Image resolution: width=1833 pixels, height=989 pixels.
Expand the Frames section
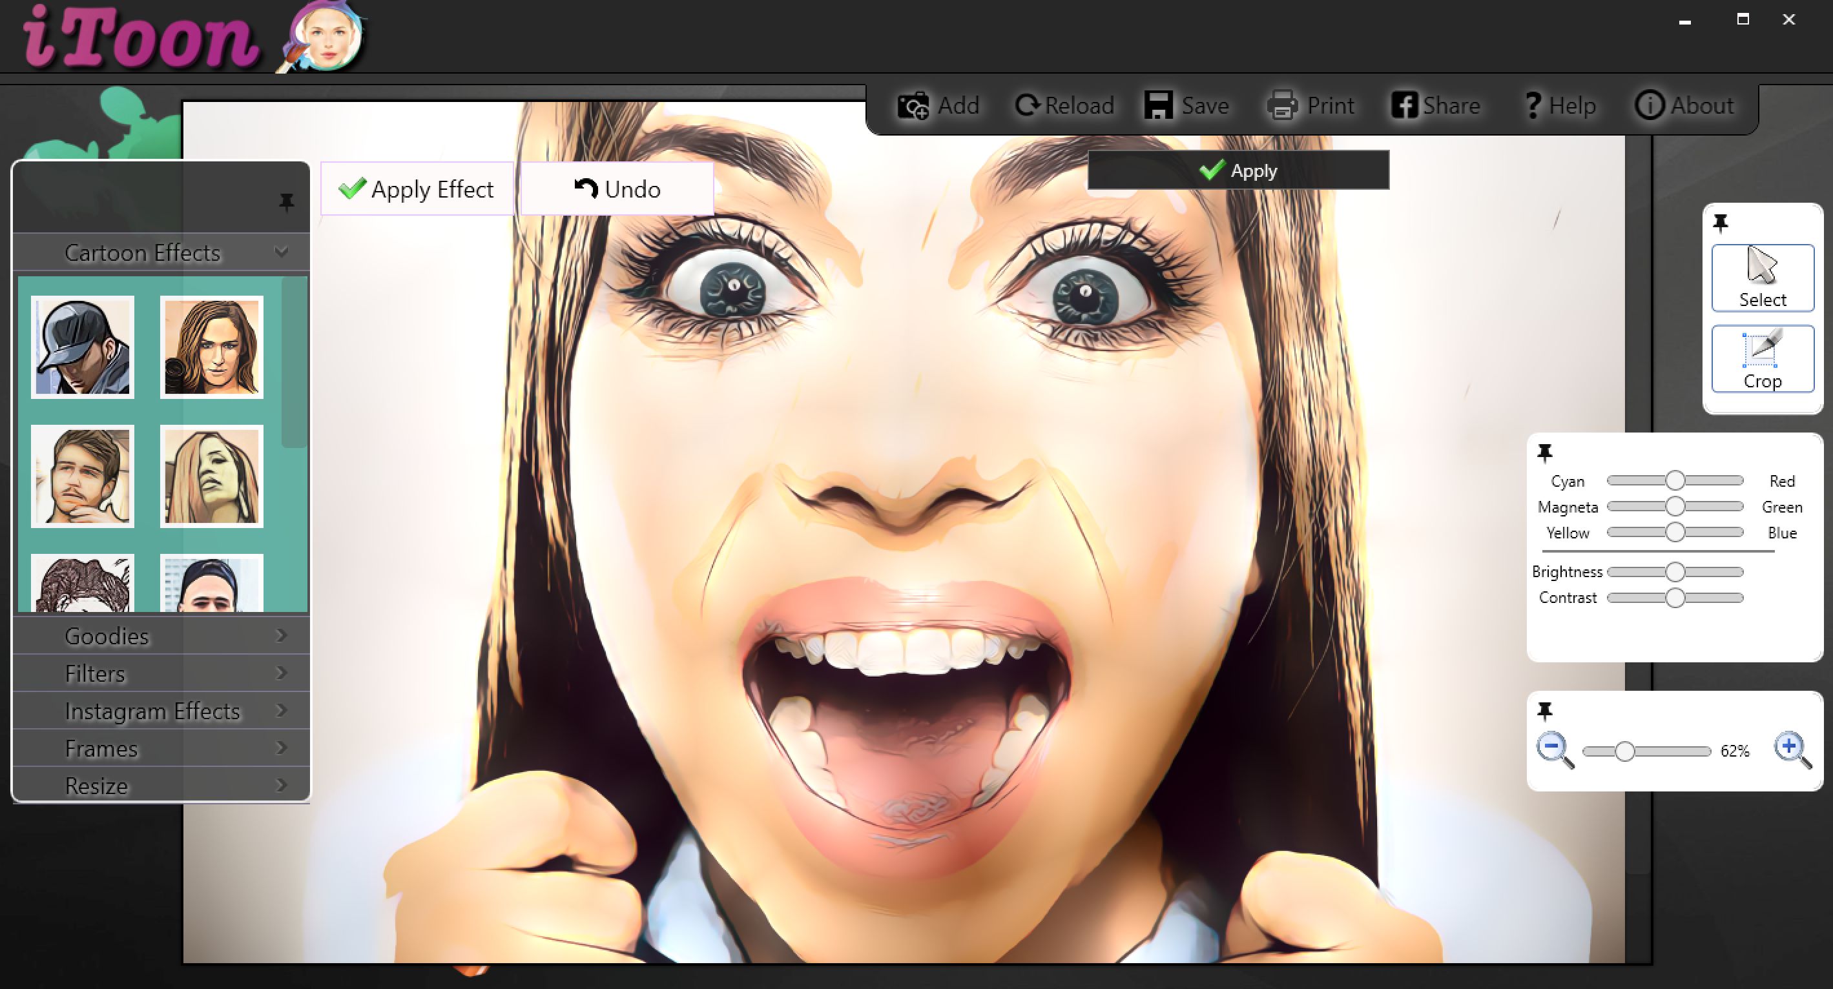point(161,748)
